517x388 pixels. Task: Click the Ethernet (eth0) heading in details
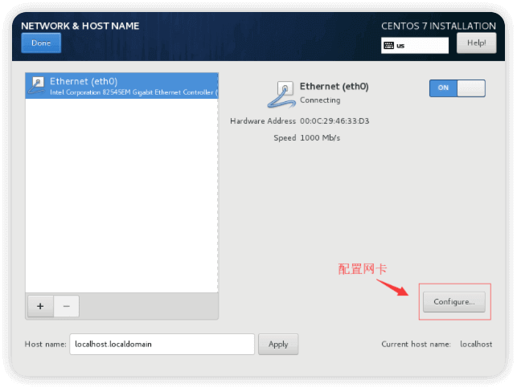[x=334, y=86]
